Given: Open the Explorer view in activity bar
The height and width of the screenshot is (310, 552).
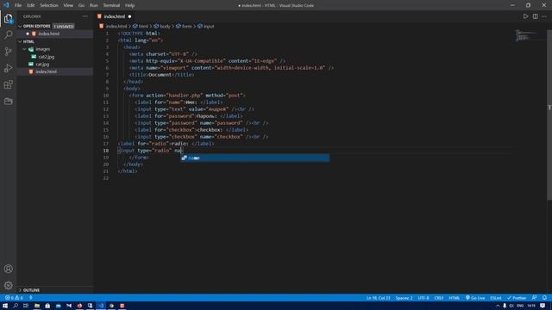Looking at the screenshot, I should [8, 18].
